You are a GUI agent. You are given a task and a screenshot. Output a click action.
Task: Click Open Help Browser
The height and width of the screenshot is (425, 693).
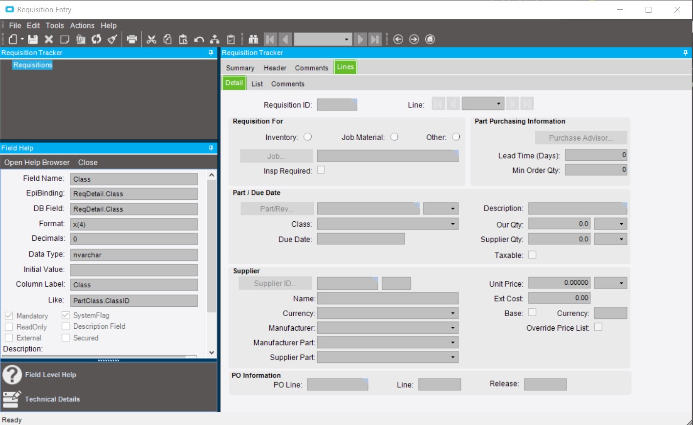point(37,162)
